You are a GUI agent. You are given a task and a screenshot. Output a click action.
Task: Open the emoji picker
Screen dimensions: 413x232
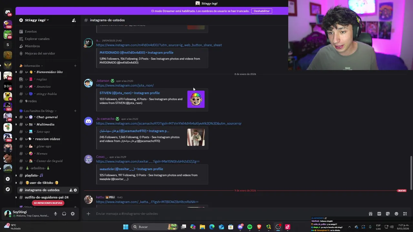pyautogui.click(x=396, y=214)
